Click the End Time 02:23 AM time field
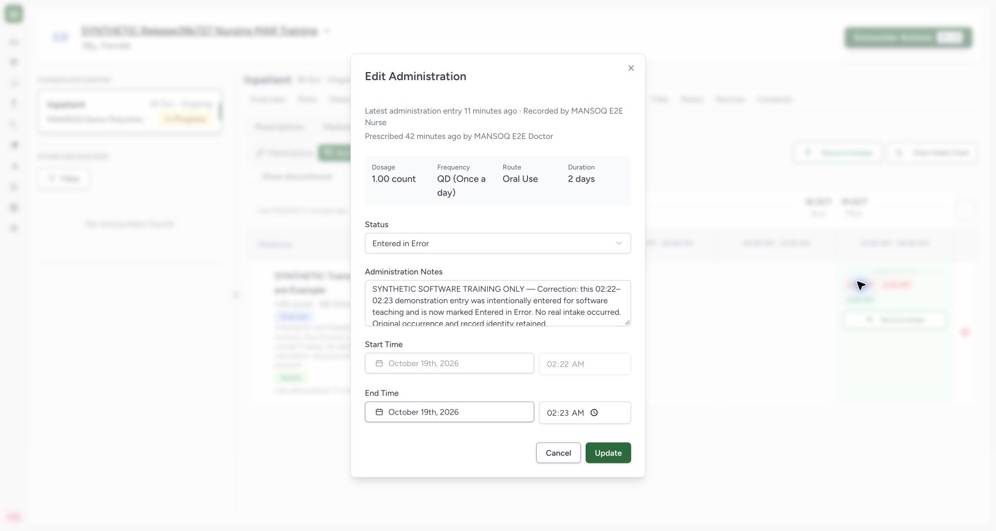The height and width of the screenshot is (531, 996). tap(584, 413)
